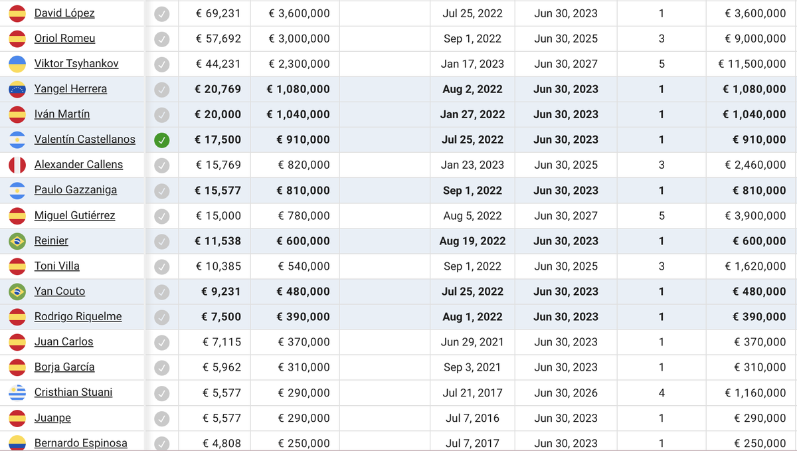Image resolution: width=797 pixels, height=451 pixels.
Task: Toggle the grey checkmark for Miguel Gutiérrez
Action: 161,216
